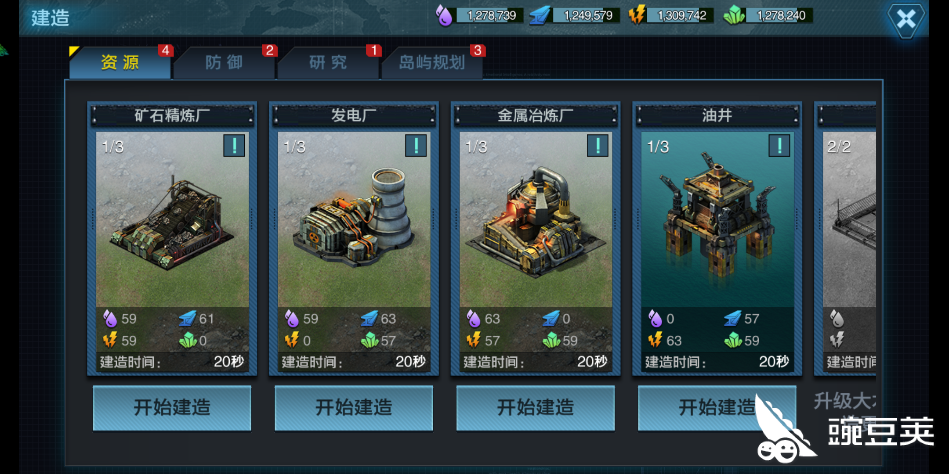Open info icon on 矿石精炼厂 card
This screenshot has width=949, height=474.
(x=234, y=146)
